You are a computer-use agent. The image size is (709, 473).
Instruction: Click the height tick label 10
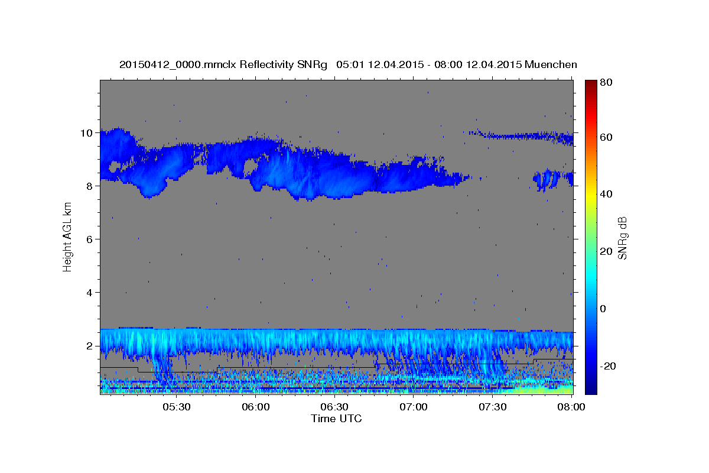pyautogui.click(x=86, y=133)
